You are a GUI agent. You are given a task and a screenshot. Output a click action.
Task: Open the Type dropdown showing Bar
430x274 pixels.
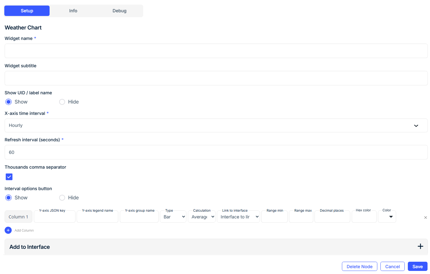[x=173, y=217]
